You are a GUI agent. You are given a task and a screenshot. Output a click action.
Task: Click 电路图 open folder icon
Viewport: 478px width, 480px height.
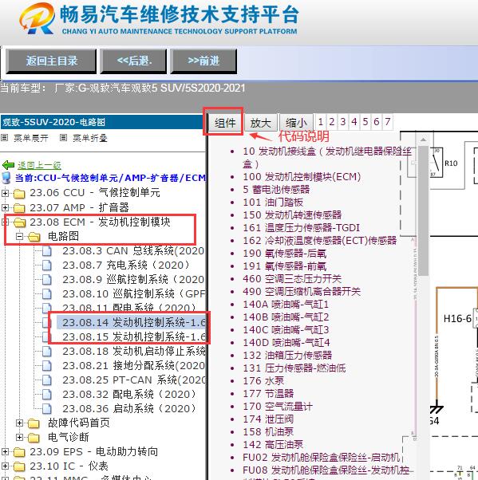[x=34, y=237]
